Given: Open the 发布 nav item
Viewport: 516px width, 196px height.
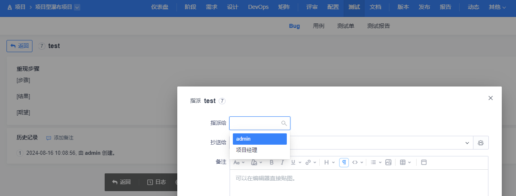Looking at the screenshot, I should [x=424, y=7].
